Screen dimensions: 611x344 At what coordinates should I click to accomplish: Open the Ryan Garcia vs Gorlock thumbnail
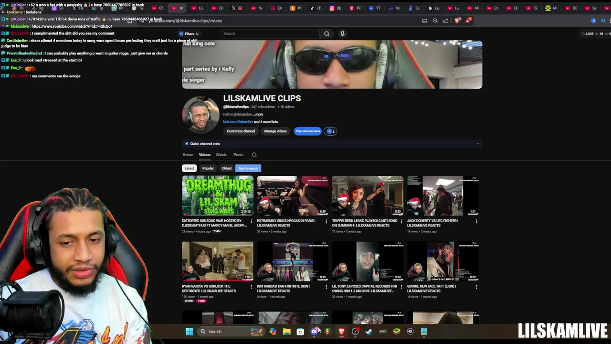point(218,261)
